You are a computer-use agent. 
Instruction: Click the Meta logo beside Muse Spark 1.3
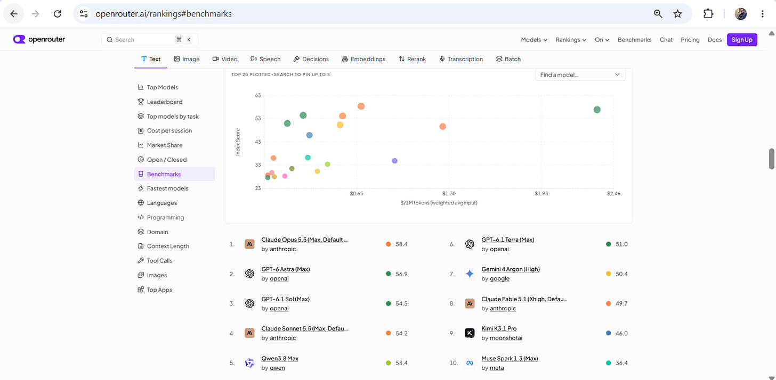pyautogui.click(x=470, y=363)
